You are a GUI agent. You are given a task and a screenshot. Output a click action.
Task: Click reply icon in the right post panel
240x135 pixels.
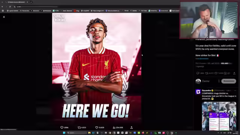[x=198, y=73]
